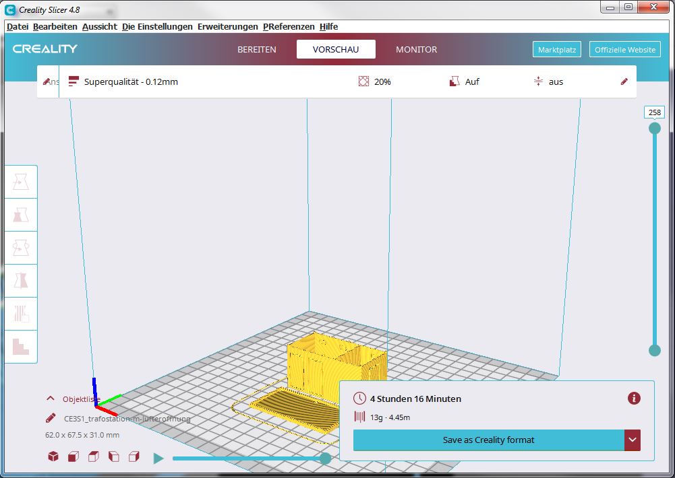Switch to left side view cube icon
This screenshot has width=675, height=478.
(114, 456)
